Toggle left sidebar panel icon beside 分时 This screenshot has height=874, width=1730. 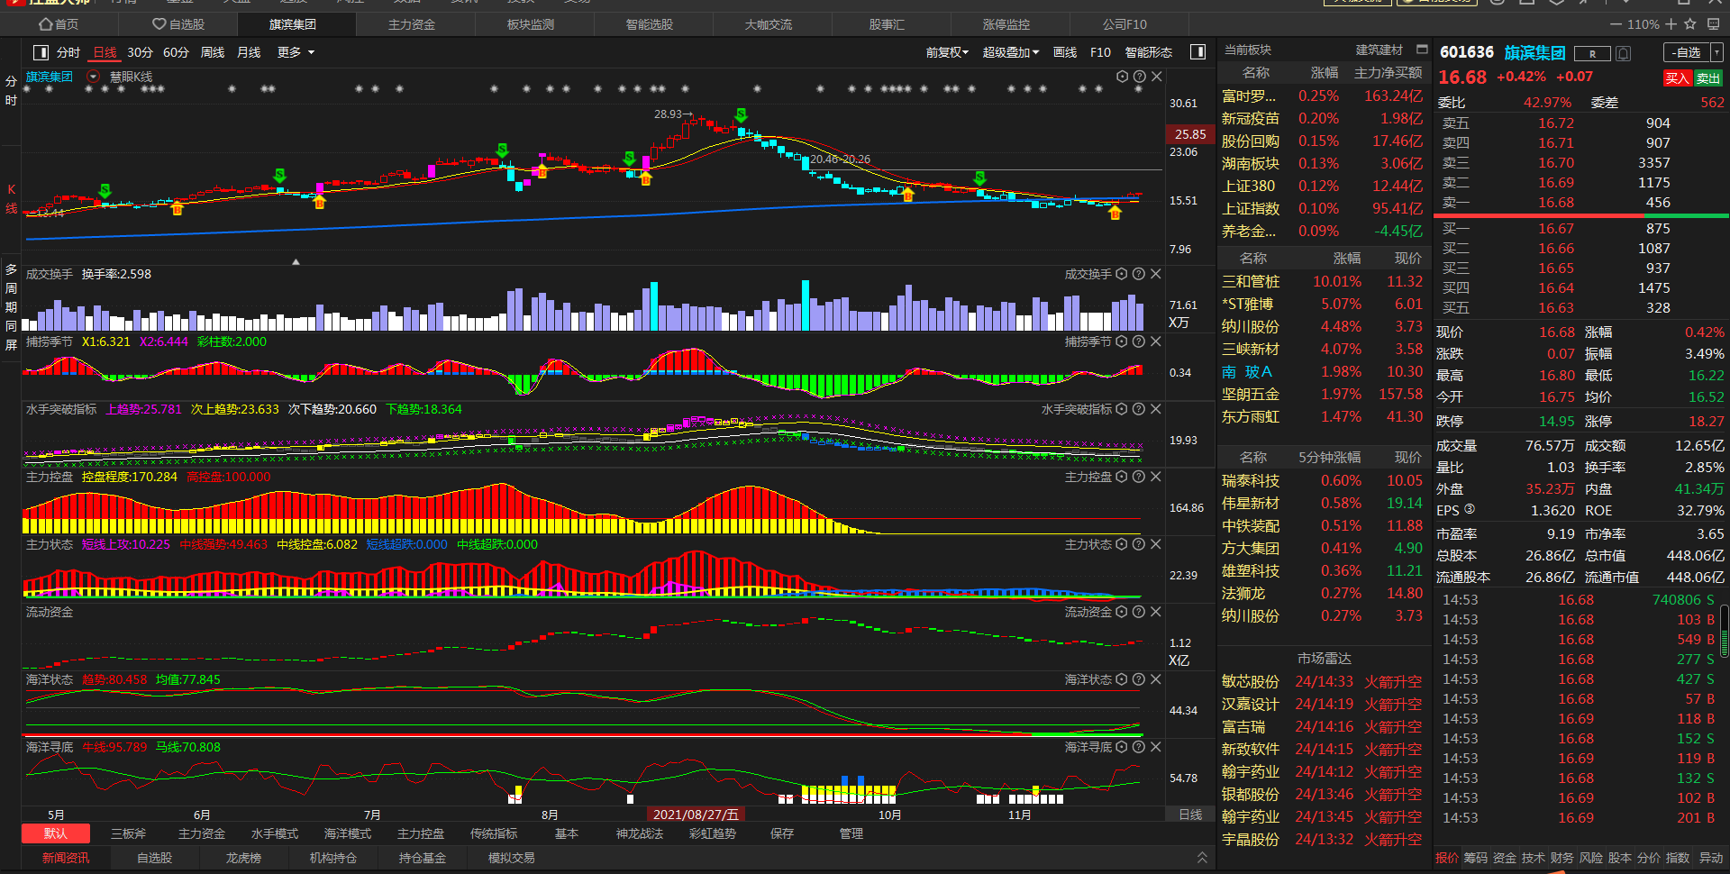[x=41, y=52]
